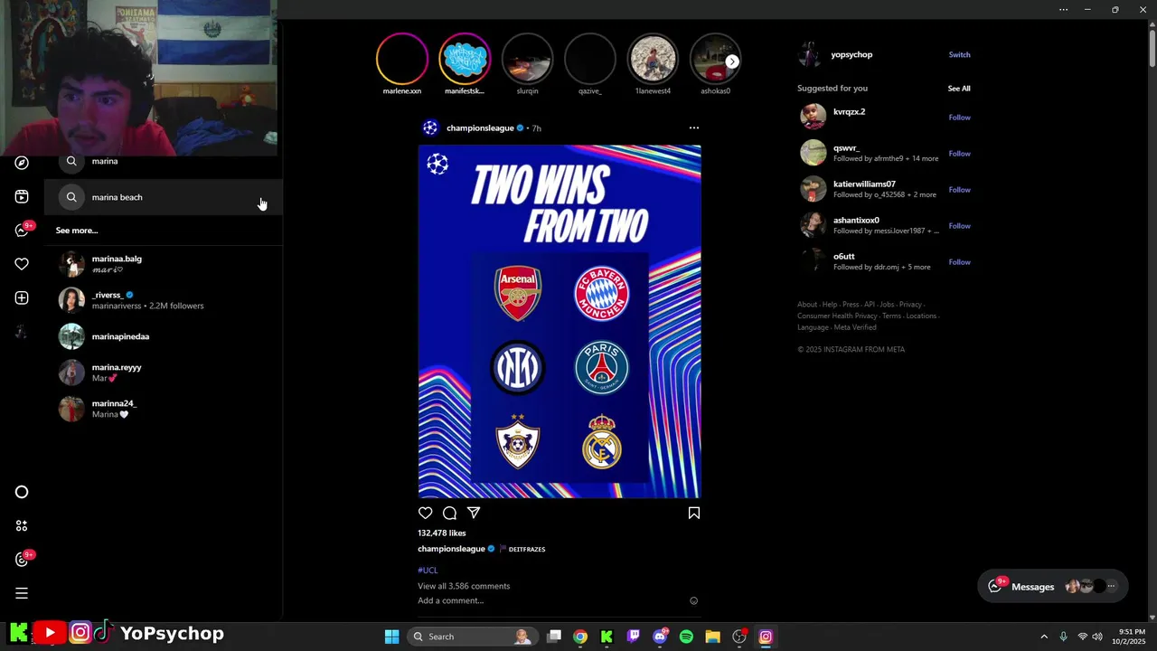Open marinaa.balg profile result
Image resolution: width=1157 pixels, height=651 pixels.
coord(164,264)
